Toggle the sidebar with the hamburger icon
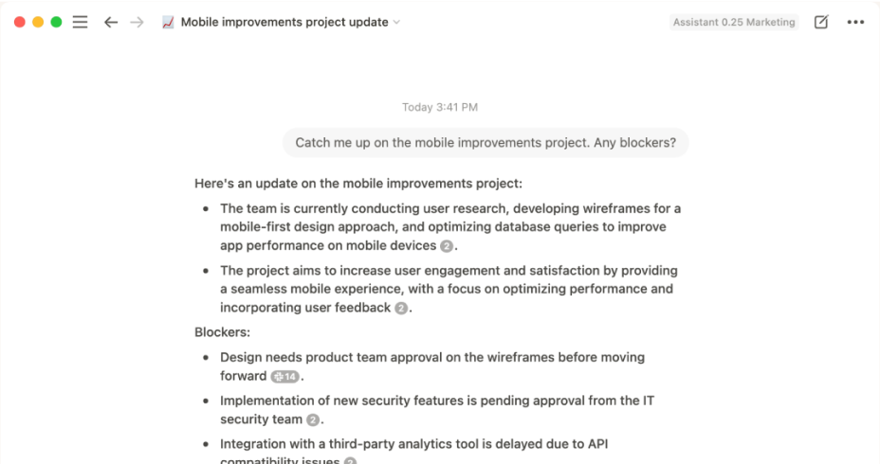880x464 pixels. pyautogui.click(x=81, y=22)
